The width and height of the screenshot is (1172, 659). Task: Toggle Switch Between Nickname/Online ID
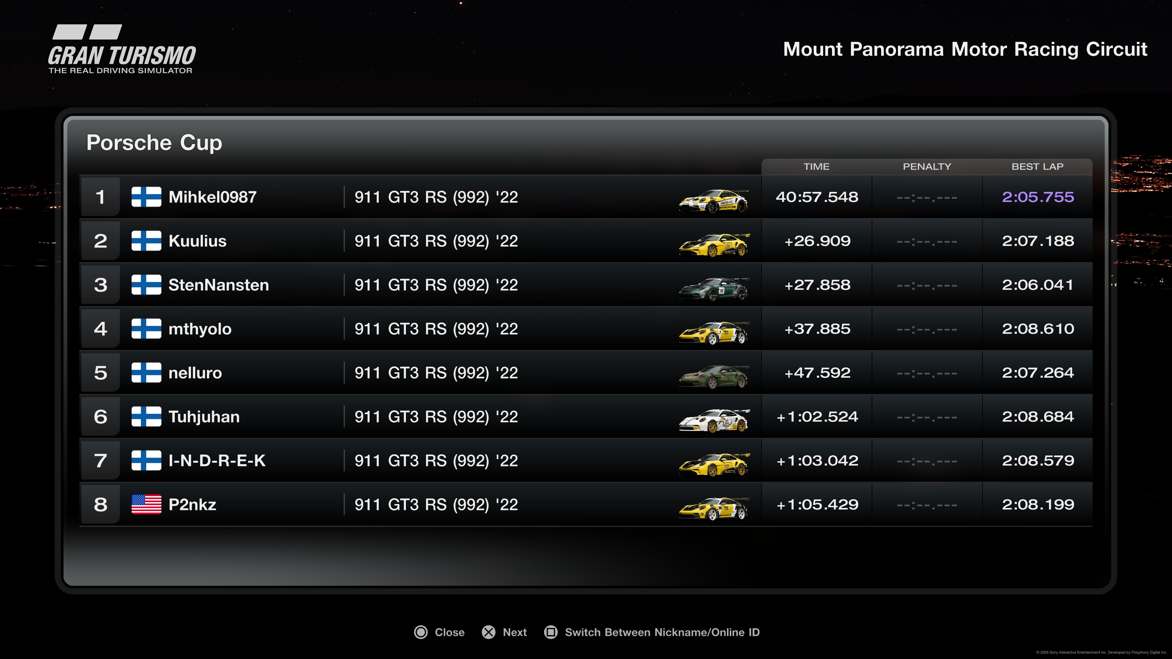coord(662,632)
